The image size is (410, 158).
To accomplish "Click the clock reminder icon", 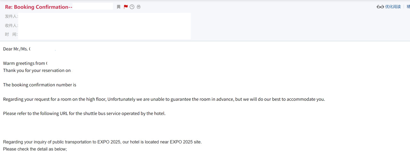I will point(132,7).
